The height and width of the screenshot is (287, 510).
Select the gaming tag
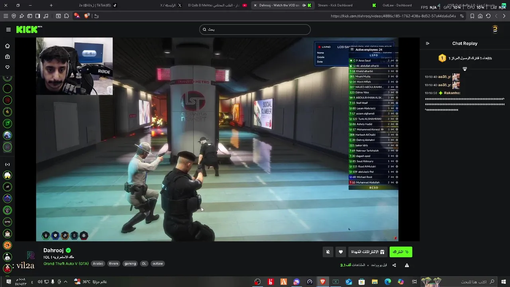point(130,263)
